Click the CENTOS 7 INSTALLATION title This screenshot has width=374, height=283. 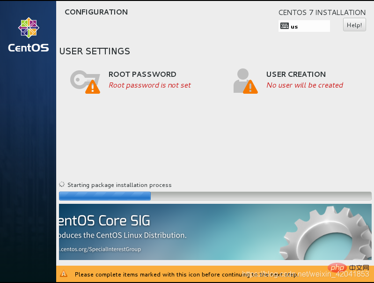[x=322, y=13]
